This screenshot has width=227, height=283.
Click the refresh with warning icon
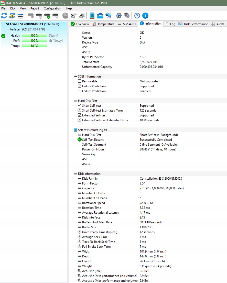click(x=12, y=16)
